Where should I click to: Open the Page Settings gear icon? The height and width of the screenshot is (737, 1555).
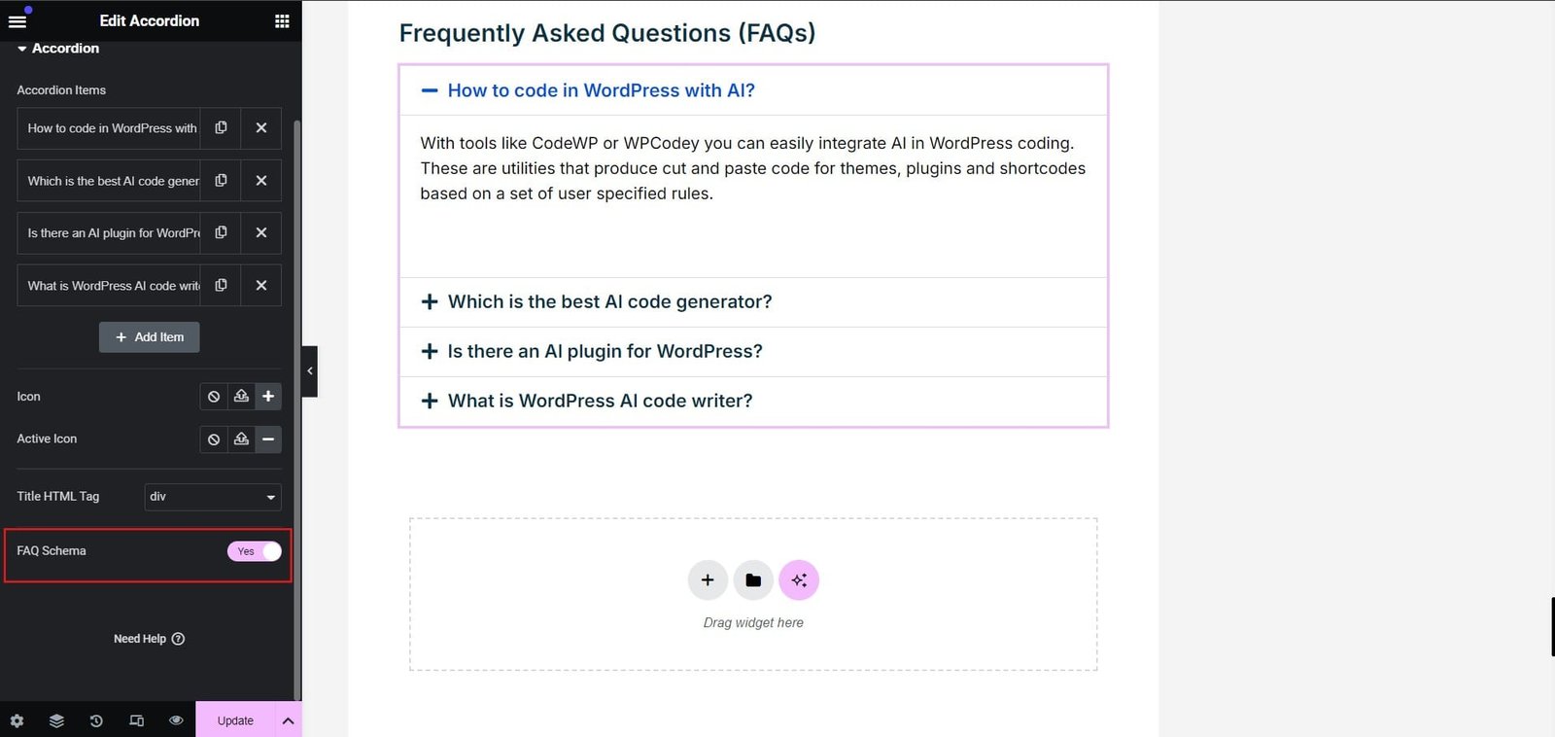(17, 719)
